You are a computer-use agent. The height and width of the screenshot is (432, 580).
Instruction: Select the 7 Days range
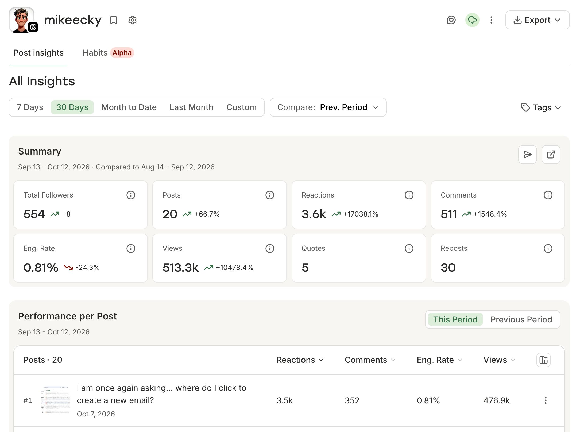(30, 107)
